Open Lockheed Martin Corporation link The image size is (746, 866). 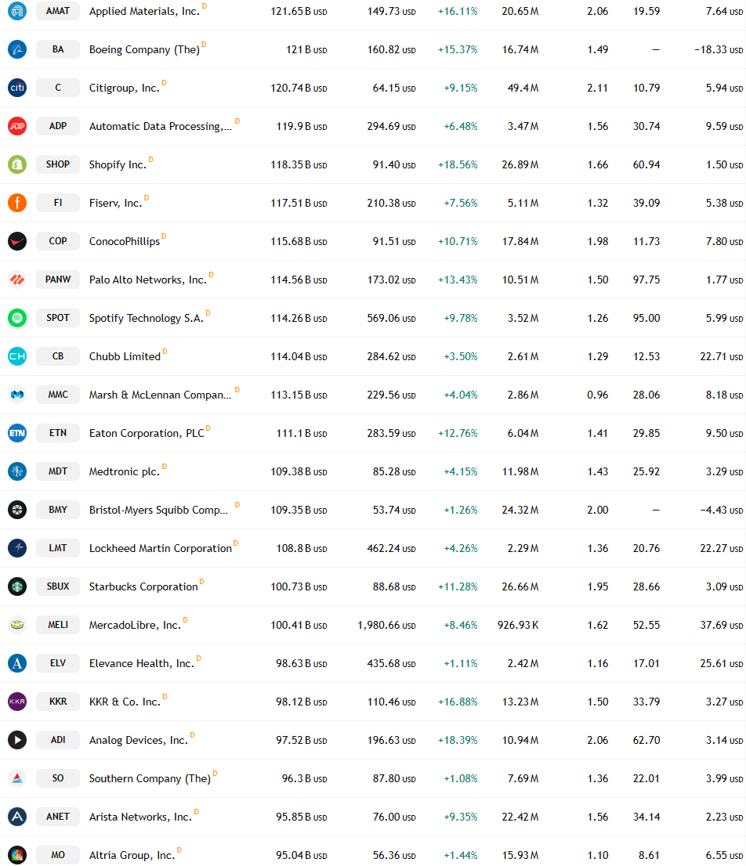tap(161, 548)
